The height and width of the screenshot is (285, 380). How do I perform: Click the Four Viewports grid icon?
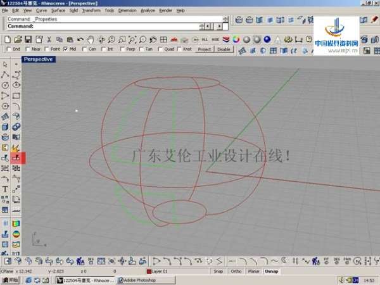coord(163,39)
